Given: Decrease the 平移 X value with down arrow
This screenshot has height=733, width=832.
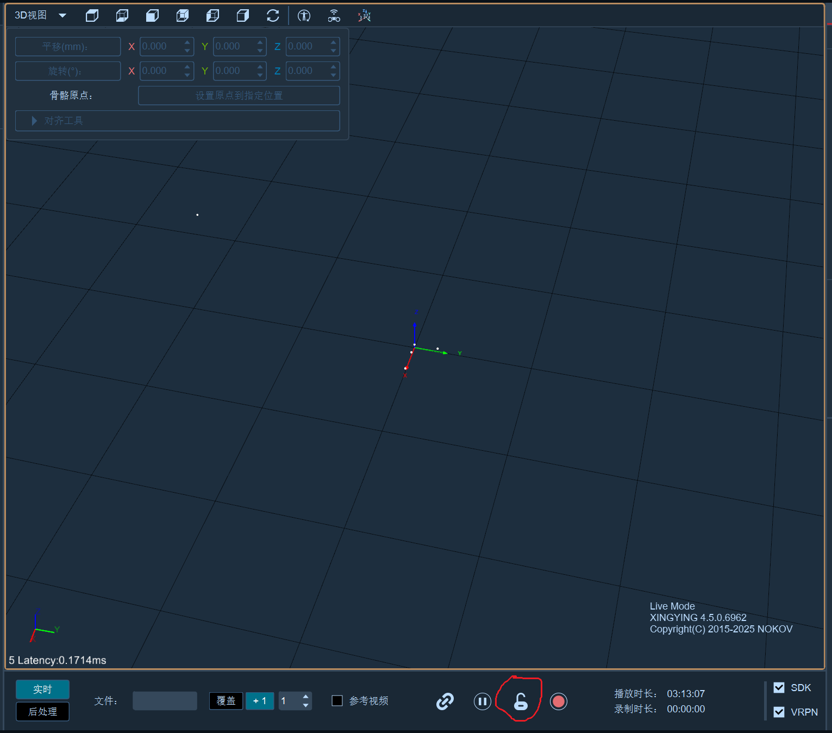Looking at the screenshot, I should tap(187, 51).
